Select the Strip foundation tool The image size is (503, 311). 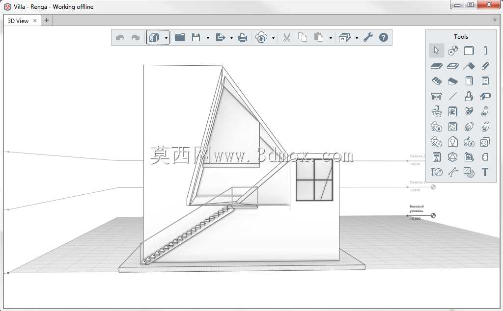[x=485, y=96]
